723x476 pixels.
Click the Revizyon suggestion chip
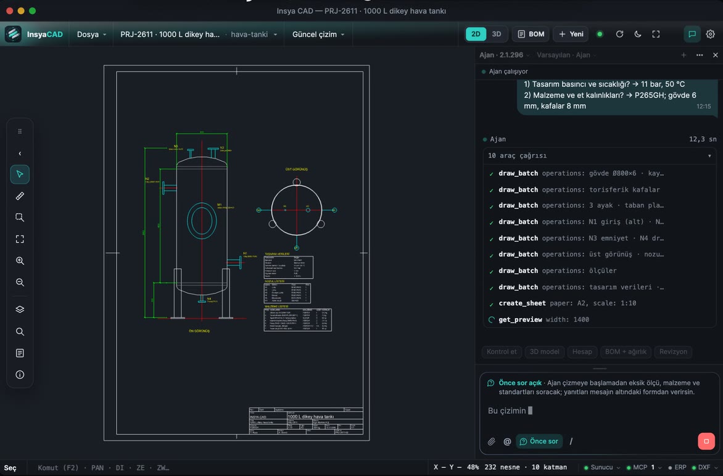click(673, 351)
